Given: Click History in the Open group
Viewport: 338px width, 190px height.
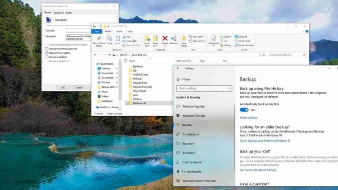Looking at the screenshot, I should click(x=226, y=45).
